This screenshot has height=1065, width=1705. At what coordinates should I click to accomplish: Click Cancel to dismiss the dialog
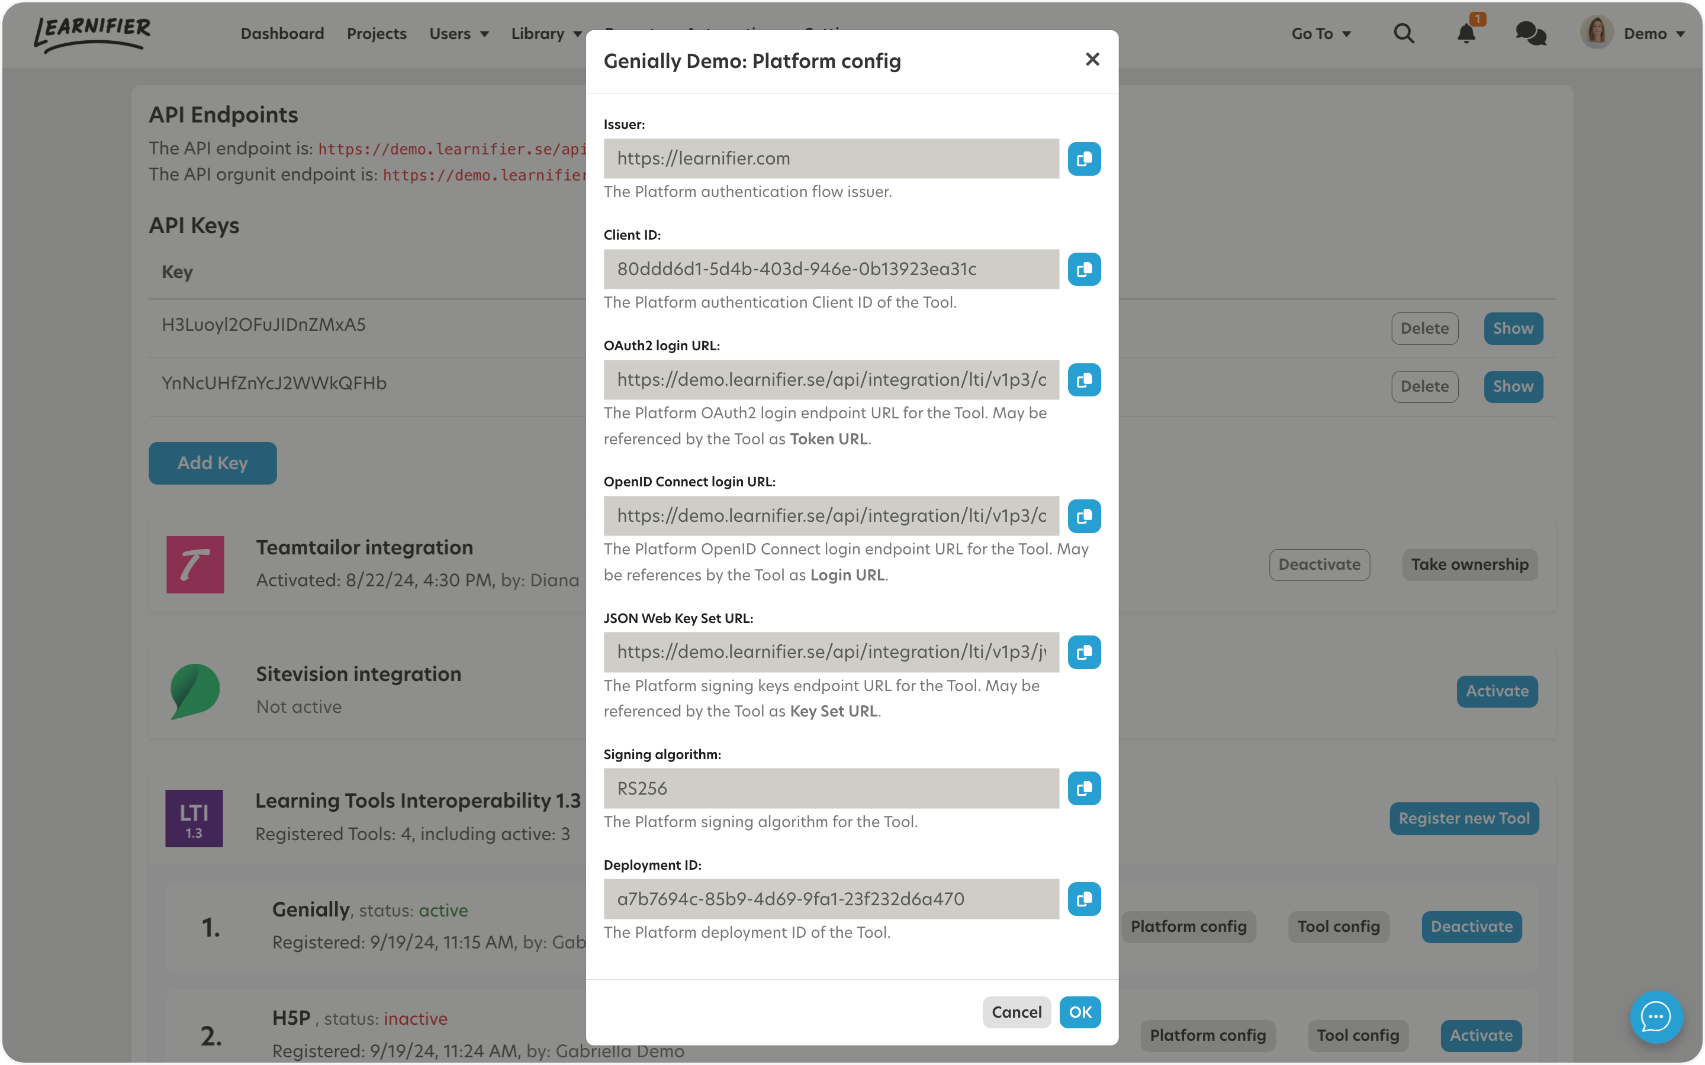tap(1018, 1011)
